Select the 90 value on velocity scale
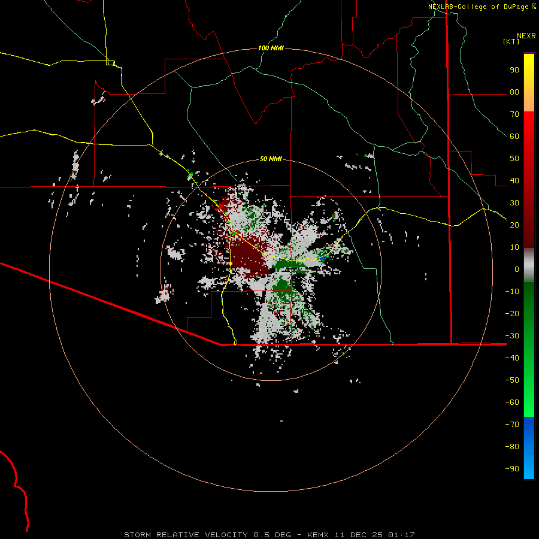Image resolution: width=539 pixels, height=539 pixels. [x=514, y=70]
